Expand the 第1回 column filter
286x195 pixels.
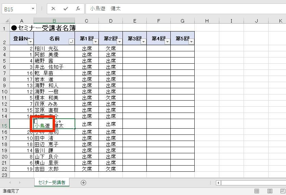95,42
